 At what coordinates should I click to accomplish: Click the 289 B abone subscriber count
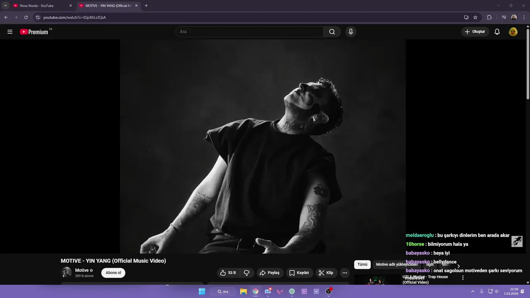[84, 276]
